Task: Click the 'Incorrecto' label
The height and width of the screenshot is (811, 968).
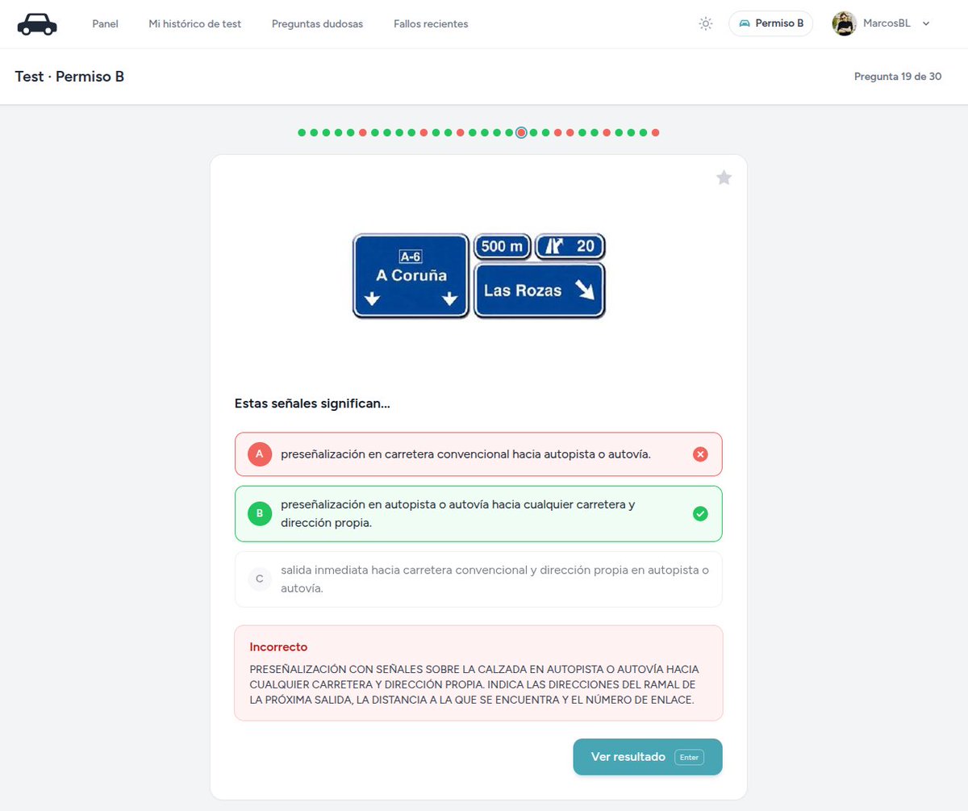Action: pyautogui.click(x=278, y=647)
